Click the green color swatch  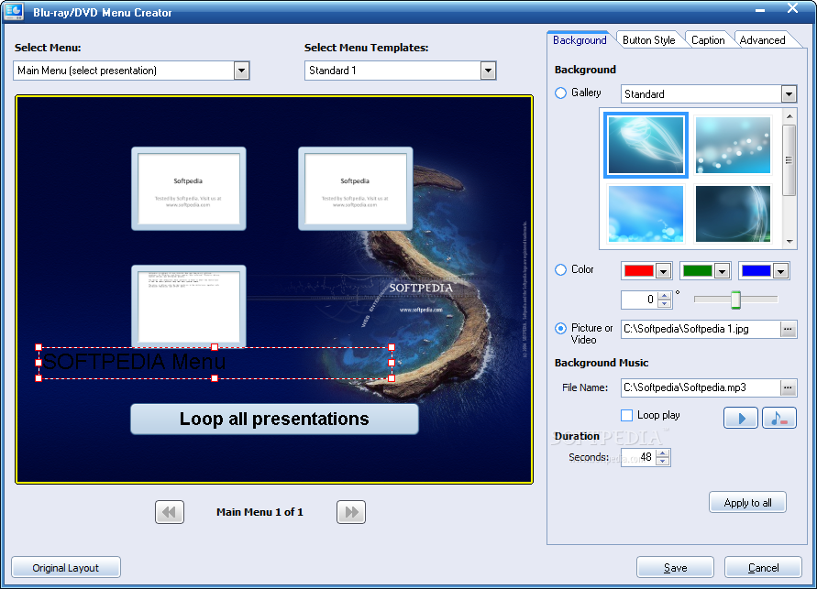tap(697, 271)
